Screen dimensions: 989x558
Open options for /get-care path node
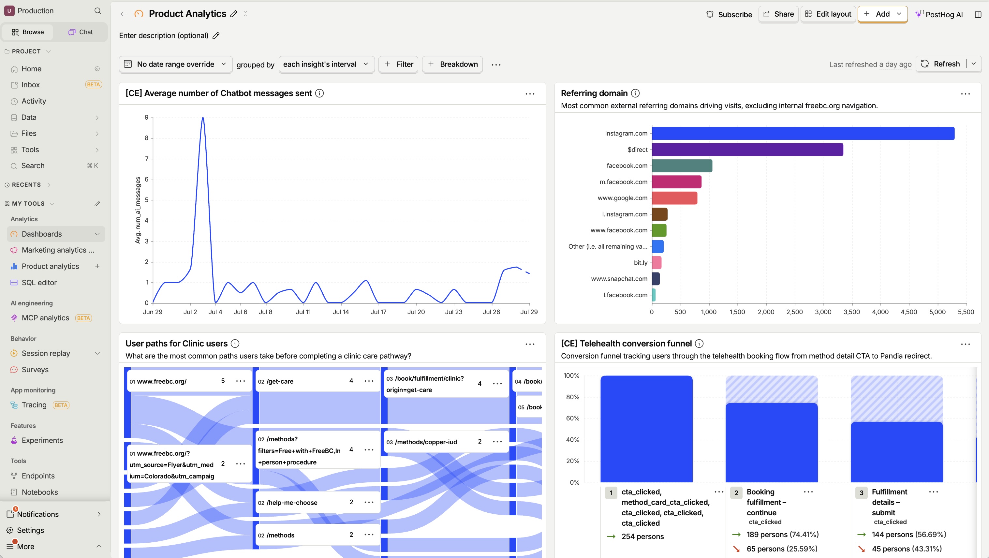369,381
